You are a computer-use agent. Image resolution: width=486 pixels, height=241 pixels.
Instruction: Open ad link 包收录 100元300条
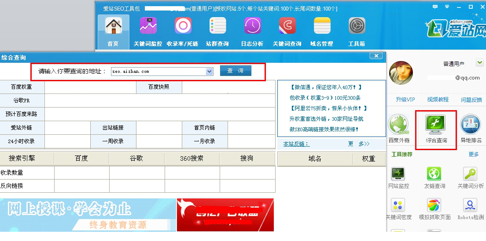pos(325,98)
